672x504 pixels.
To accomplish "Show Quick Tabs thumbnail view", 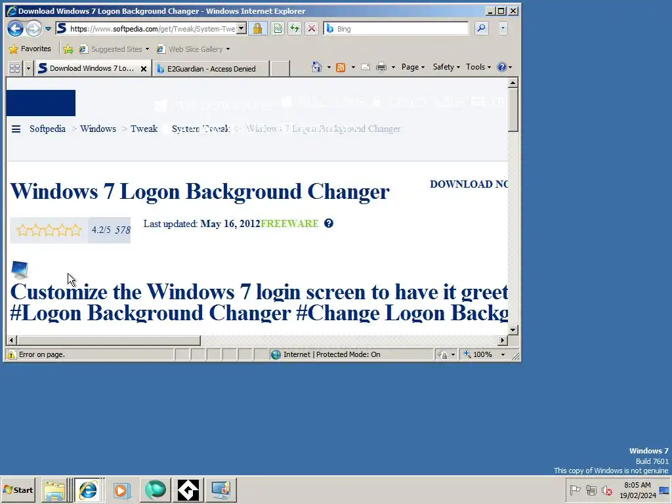I will point(15,68).
